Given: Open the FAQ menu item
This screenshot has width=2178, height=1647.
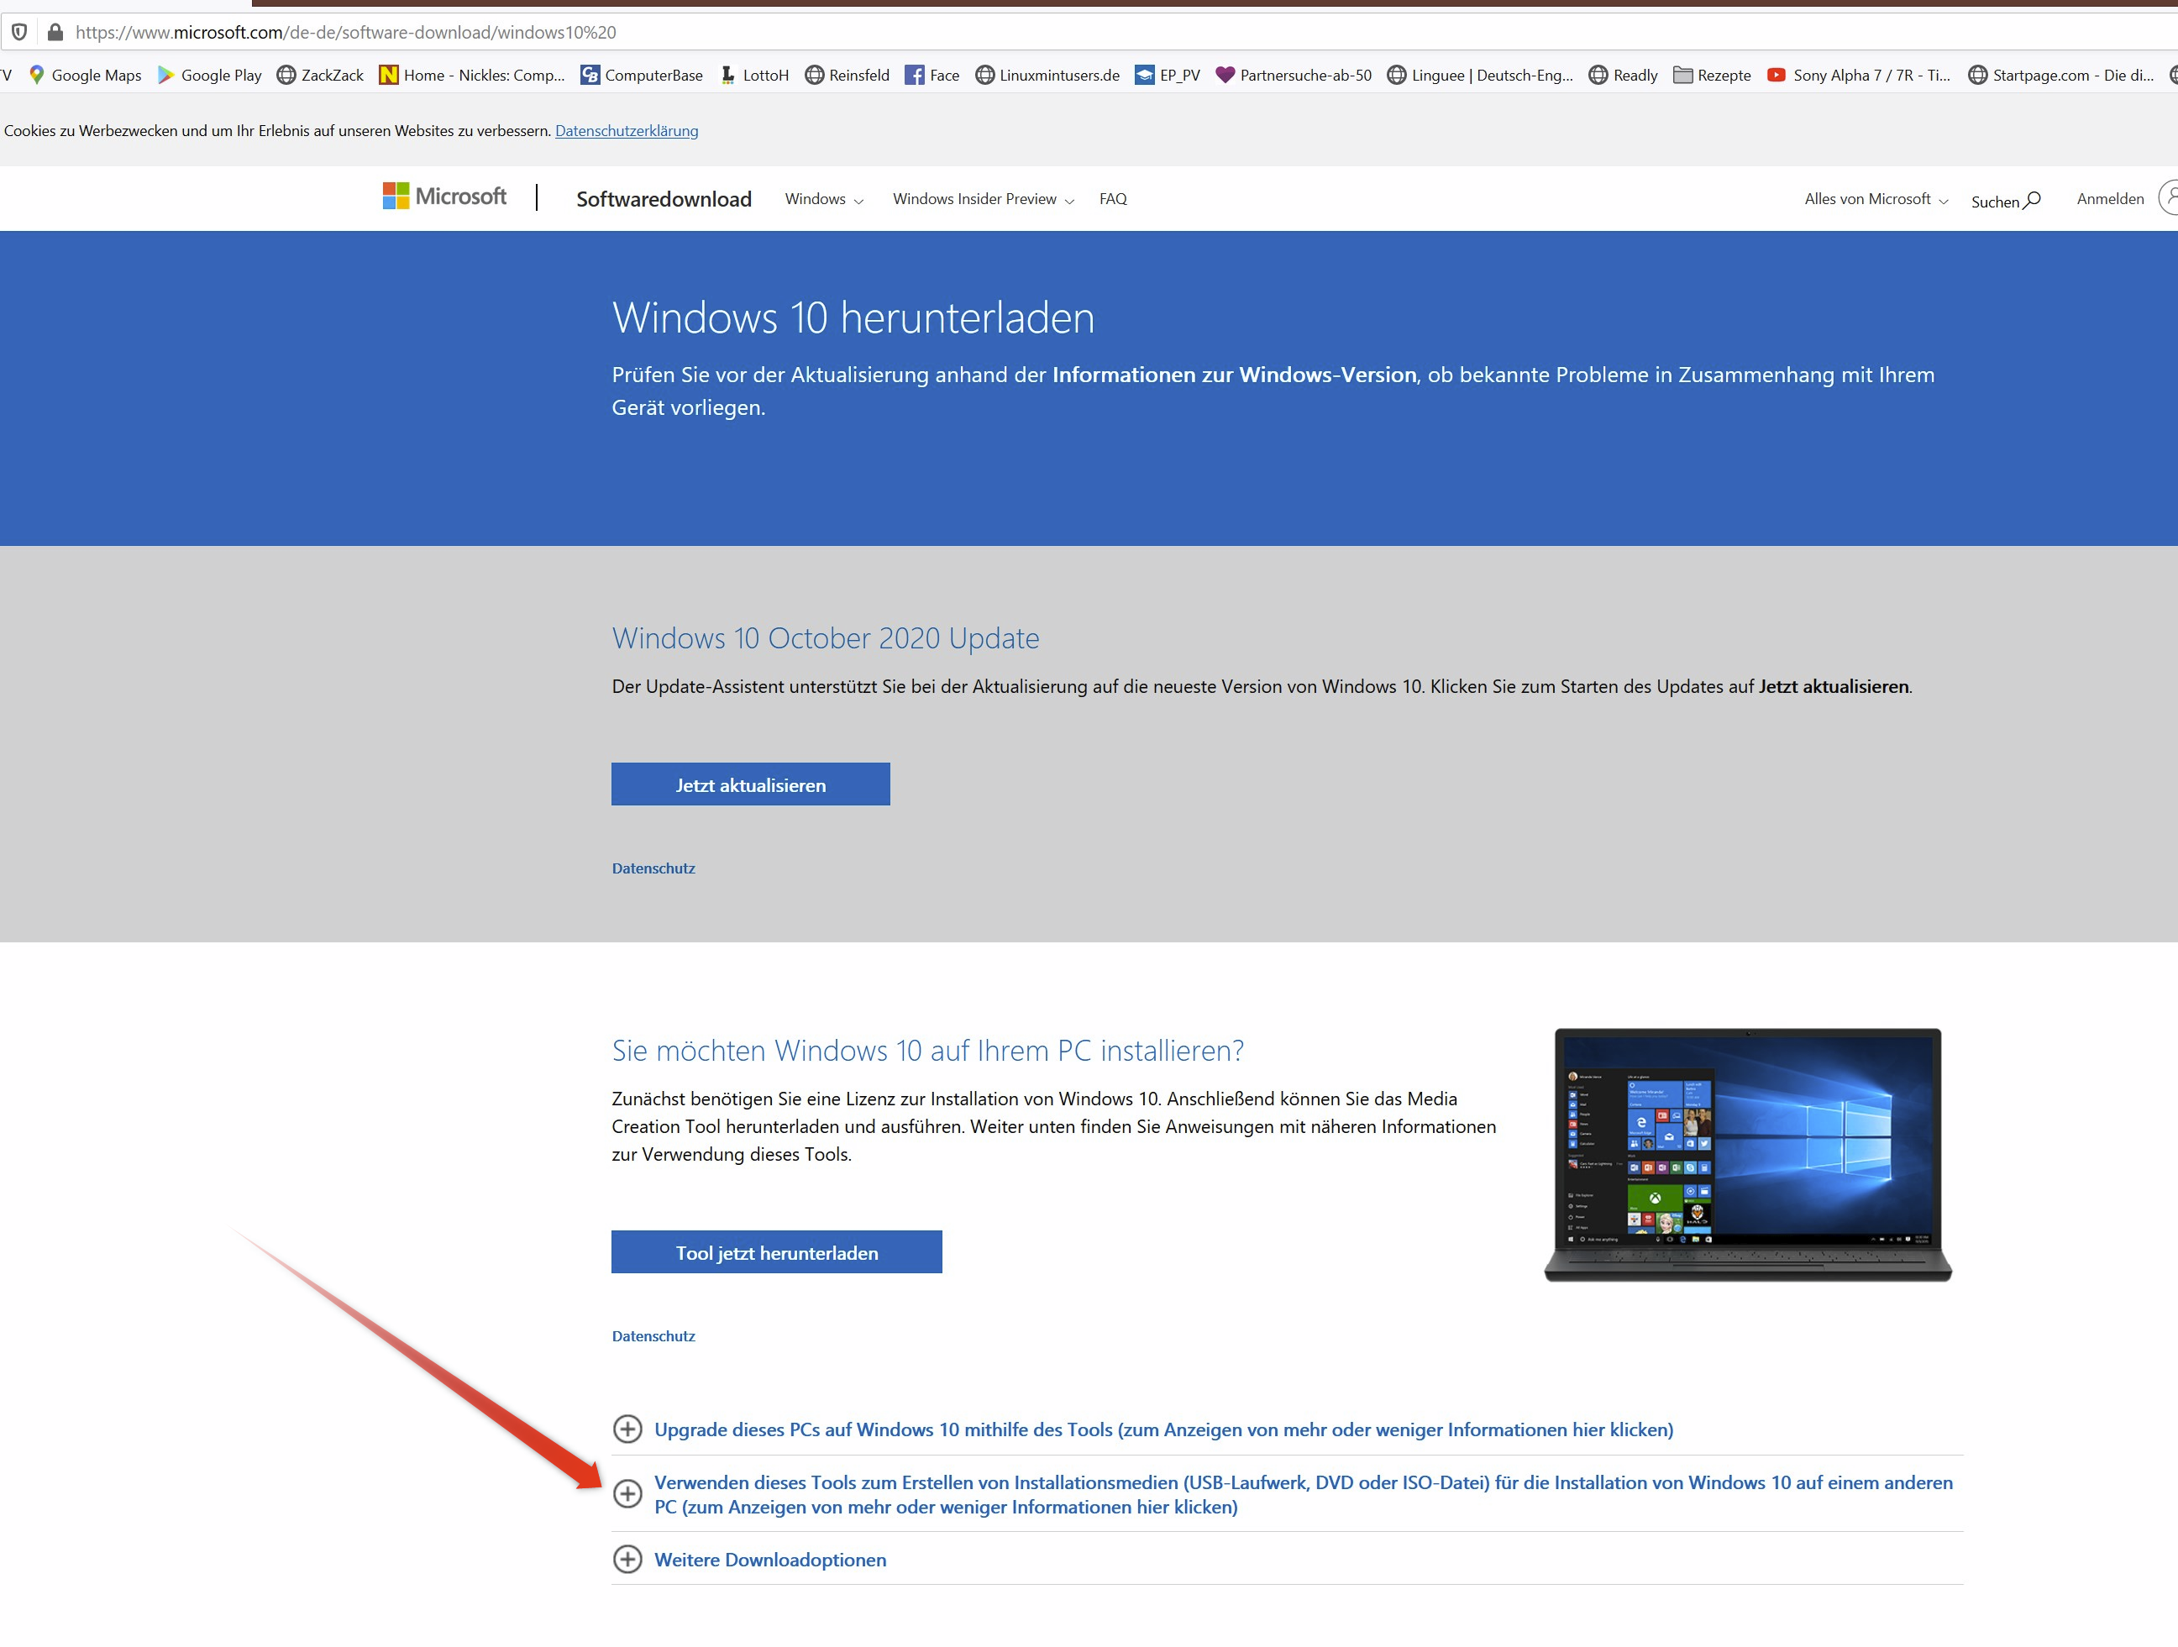Looking at the screenshot, I should [x=1113, y=199].
